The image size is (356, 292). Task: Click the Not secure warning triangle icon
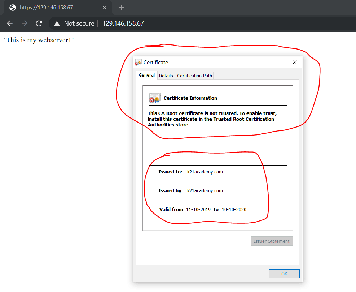(57, 23)
